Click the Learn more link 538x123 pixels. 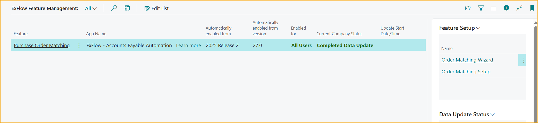click(188, 46)
